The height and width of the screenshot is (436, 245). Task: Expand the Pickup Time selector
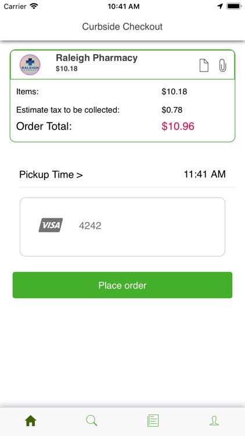[x=51, y=174]
